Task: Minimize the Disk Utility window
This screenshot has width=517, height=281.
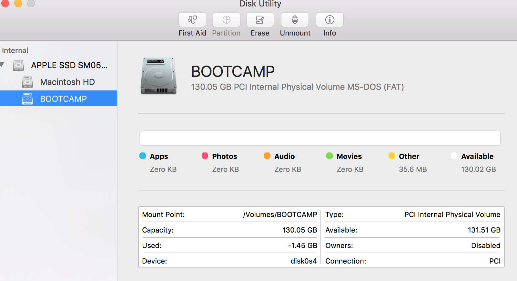Action: 18,3
